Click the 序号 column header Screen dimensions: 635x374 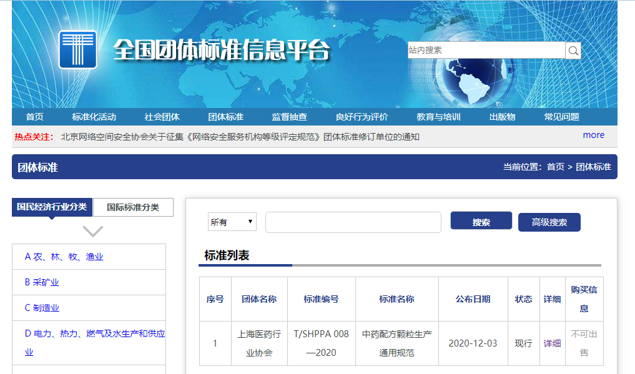click(x=215, y=299)
